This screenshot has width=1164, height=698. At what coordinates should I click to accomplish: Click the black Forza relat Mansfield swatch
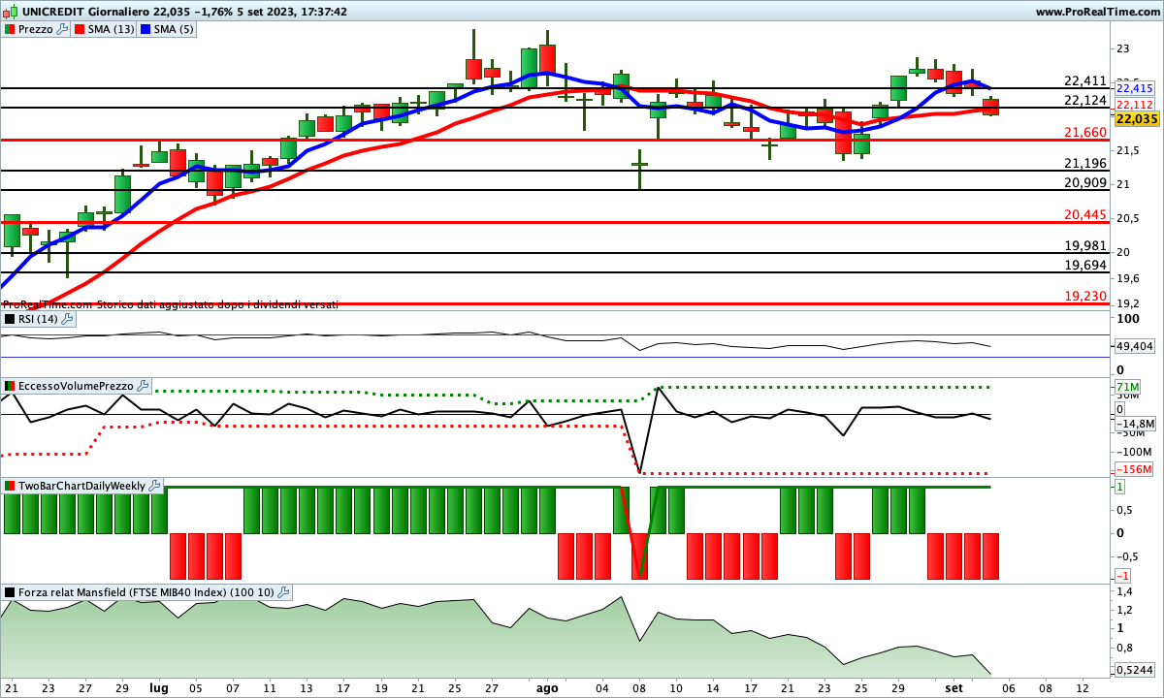[10, 591]
